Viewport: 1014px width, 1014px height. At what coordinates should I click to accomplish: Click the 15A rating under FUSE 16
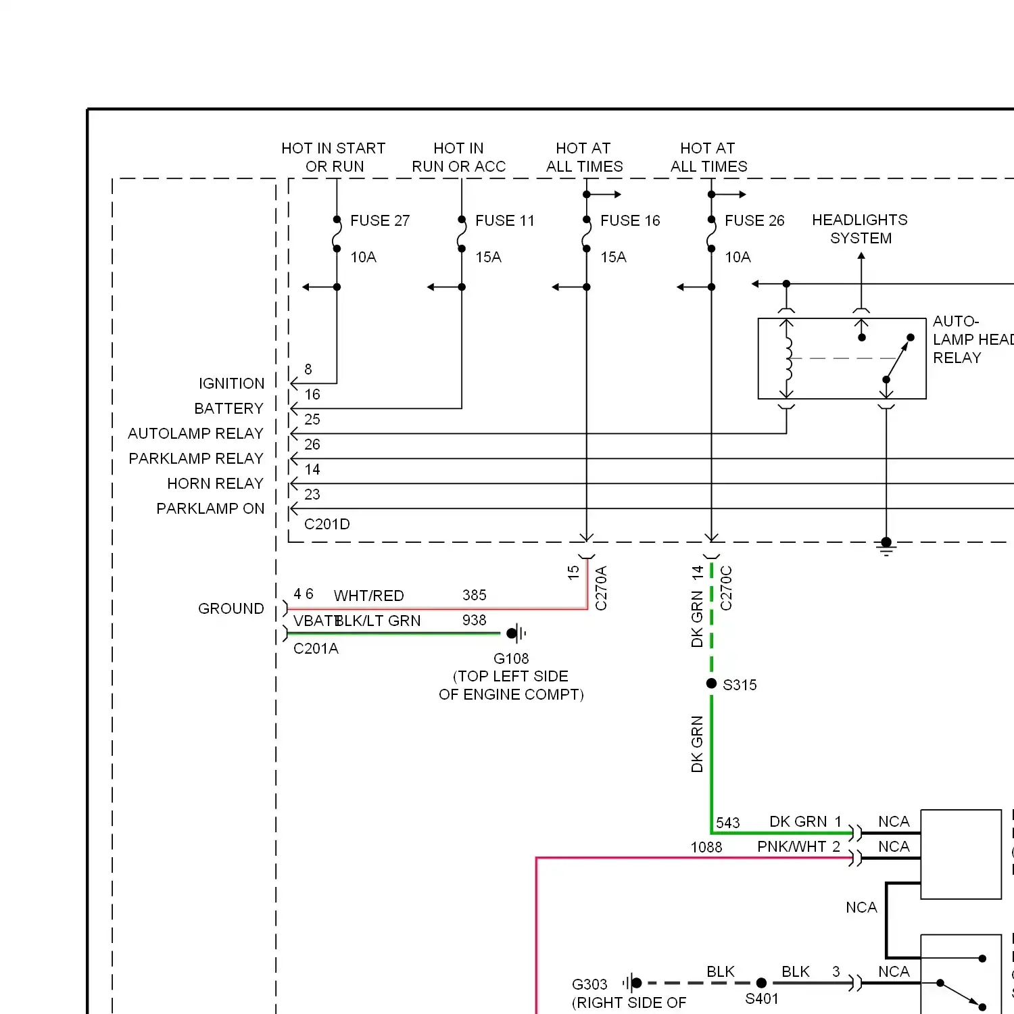614,258
